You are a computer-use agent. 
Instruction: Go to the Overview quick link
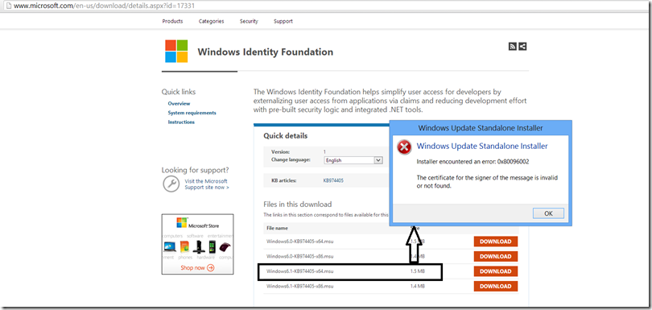(179, 104)
